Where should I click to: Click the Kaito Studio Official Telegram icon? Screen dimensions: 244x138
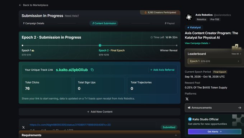pyautogui.click(x=190, y=119)
